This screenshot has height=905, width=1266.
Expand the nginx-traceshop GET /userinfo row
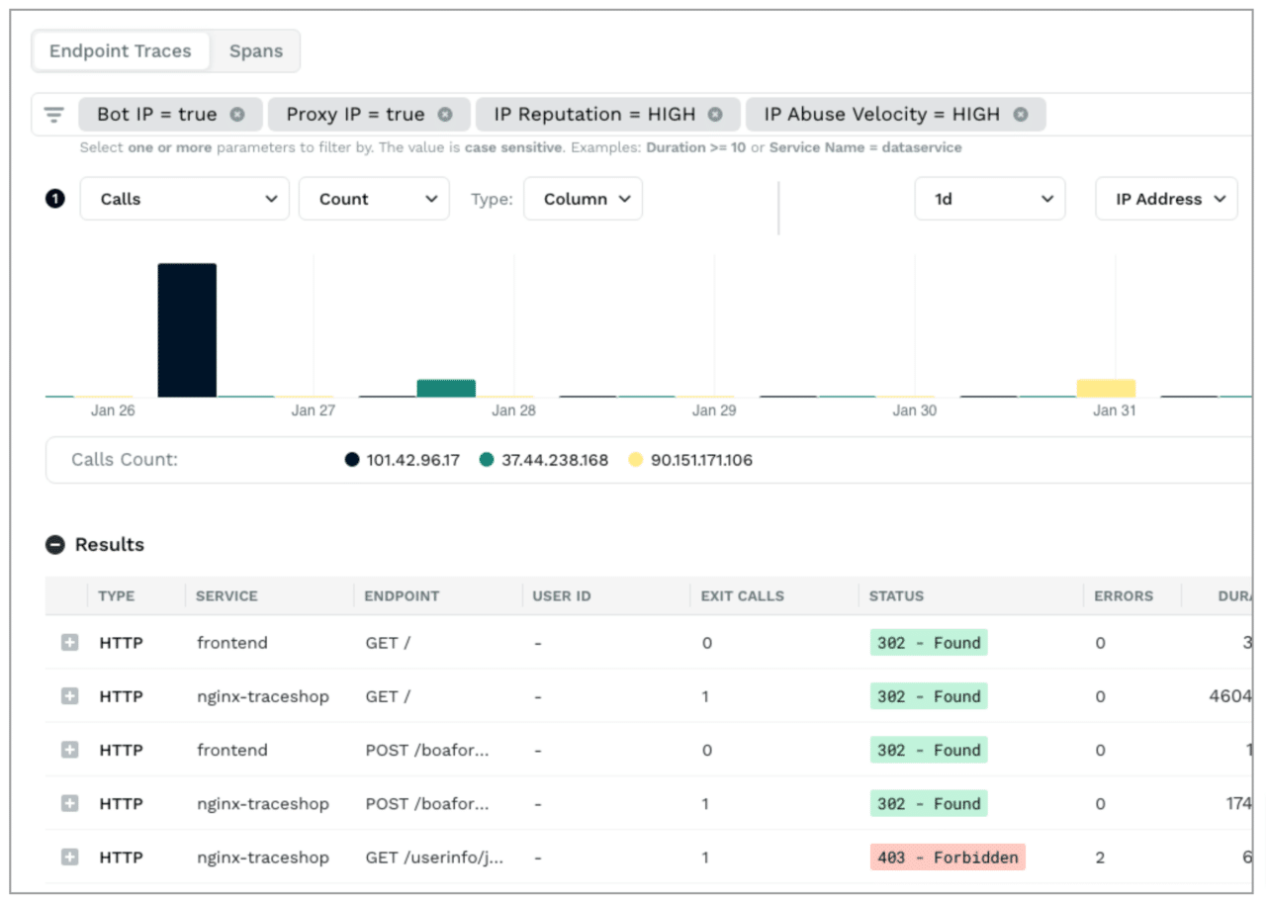[69, 858]
